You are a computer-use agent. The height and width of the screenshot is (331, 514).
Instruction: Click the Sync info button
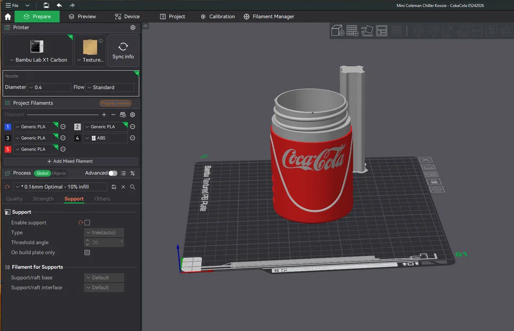coord(123,50)
